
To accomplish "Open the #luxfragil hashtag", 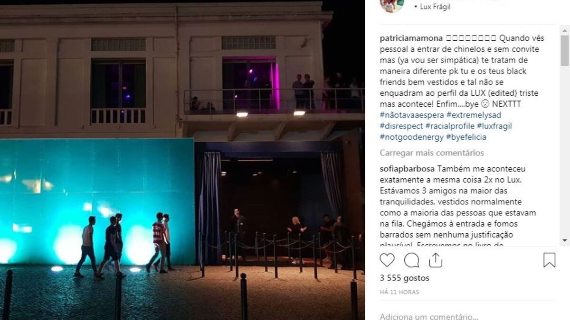I will 494,126.
